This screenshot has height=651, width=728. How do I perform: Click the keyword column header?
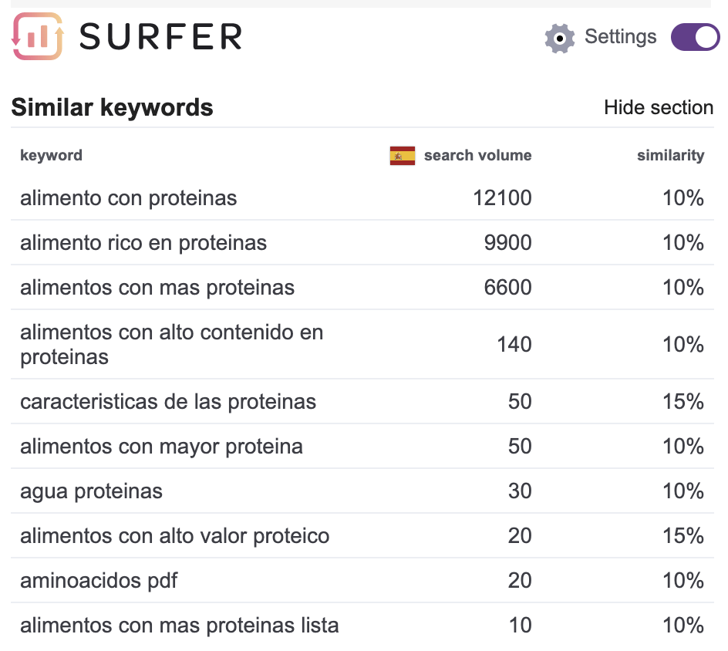[51, 156]
